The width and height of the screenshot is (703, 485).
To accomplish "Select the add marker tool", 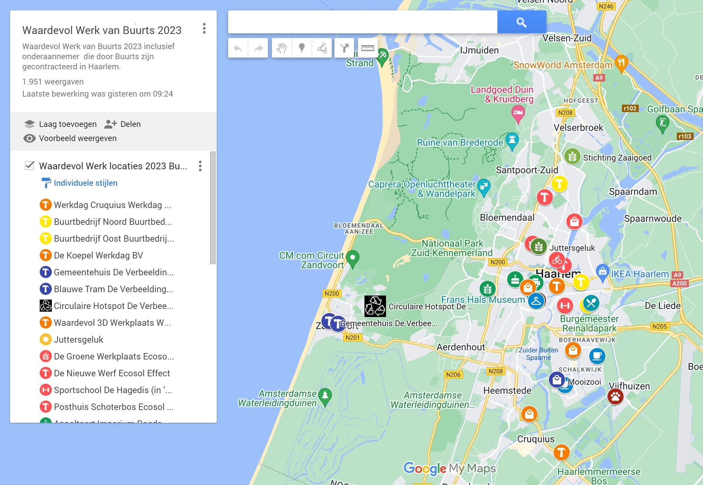I will coord(302,48).
